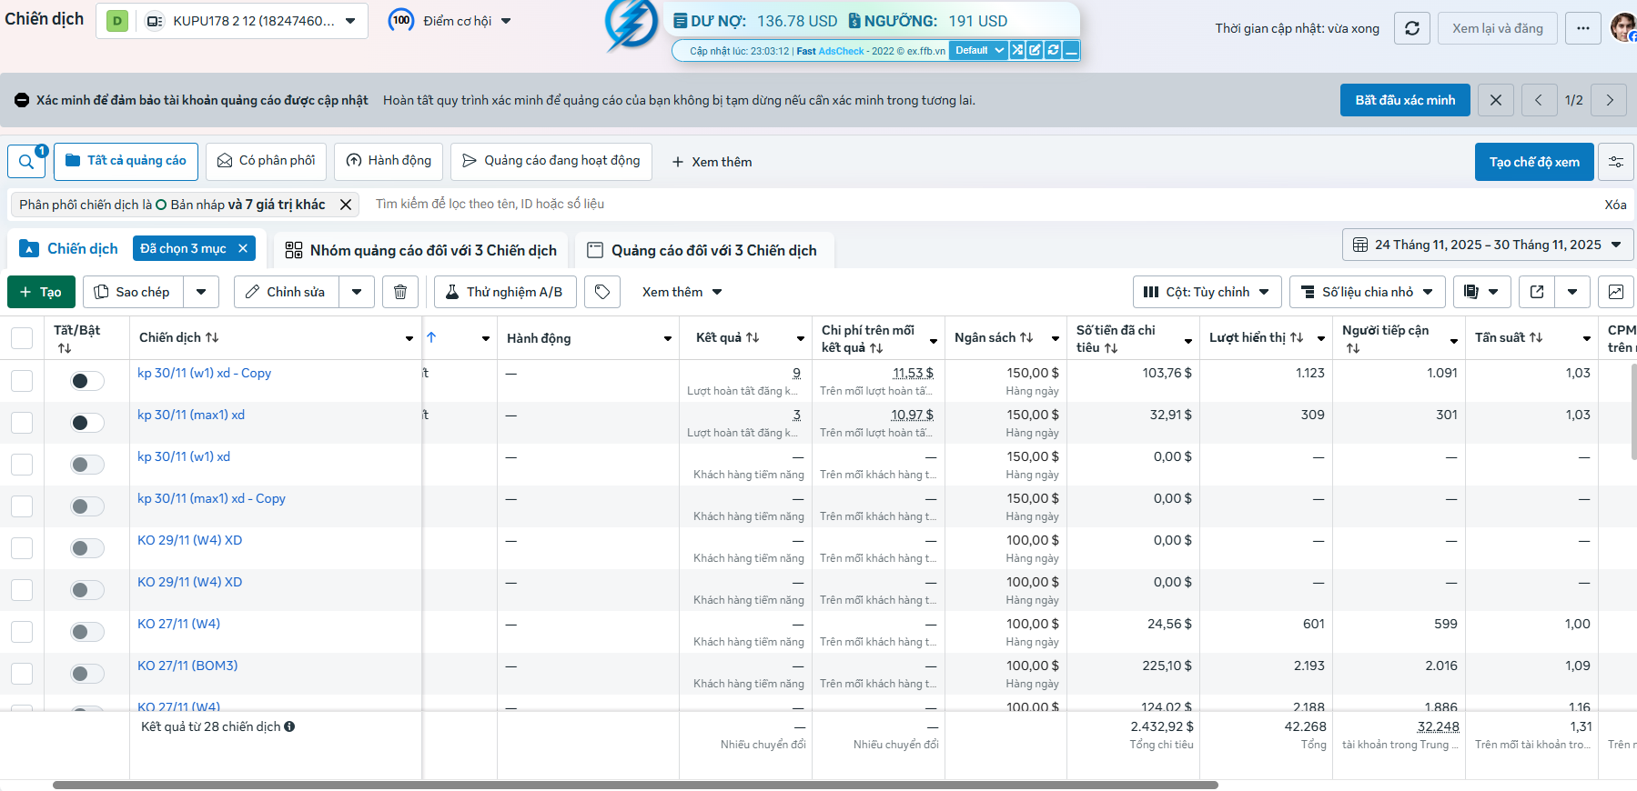Switch to 'Nhóm quảng cáo đối với 3 Chiến dịch' tab

(x=420, y=250)
